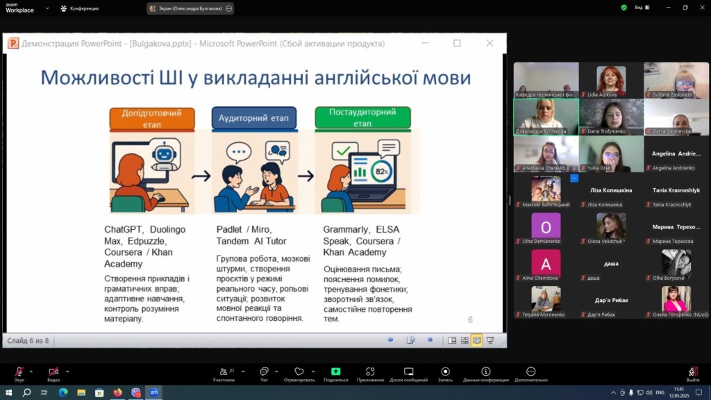This screenshot has width=711, height=400.
Task: Click the 'Слайд 6 из 8' status indicator
Action: coord(28,340)
